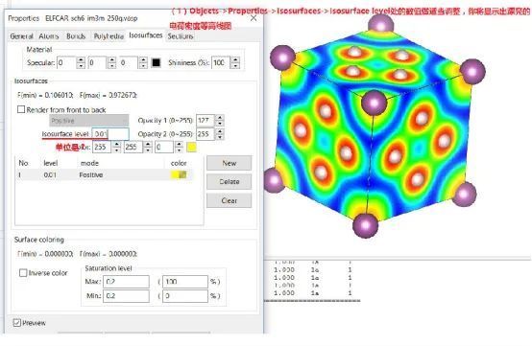Viewport: 532px width, 346px height.
Task: Enable Render from front to back
Action: (21, 109)
